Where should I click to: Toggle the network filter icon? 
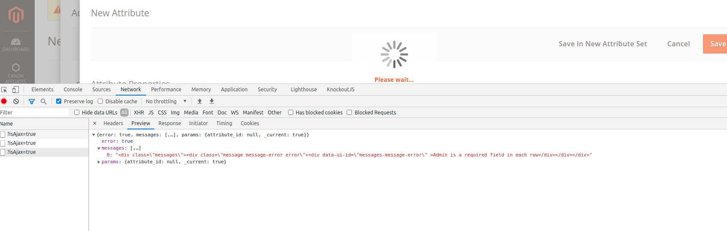(x=31, y=102)
